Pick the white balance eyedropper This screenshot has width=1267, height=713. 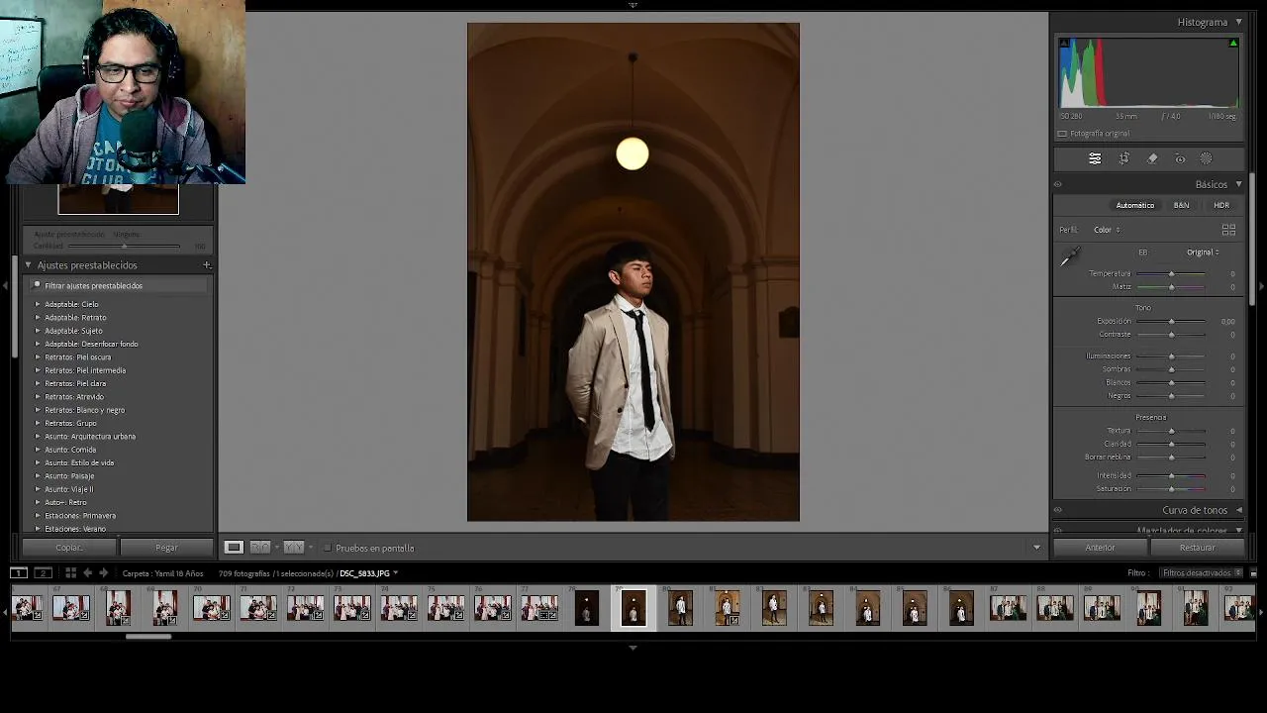tap(1069, 257)
